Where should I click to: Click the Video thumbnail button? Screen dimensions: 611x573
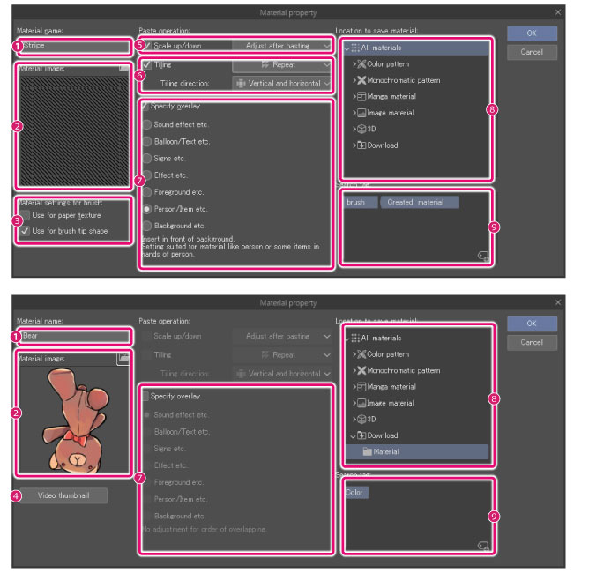tap(63, 495)
